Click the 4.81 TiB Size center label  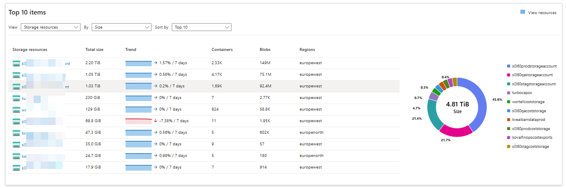point(457,107)
